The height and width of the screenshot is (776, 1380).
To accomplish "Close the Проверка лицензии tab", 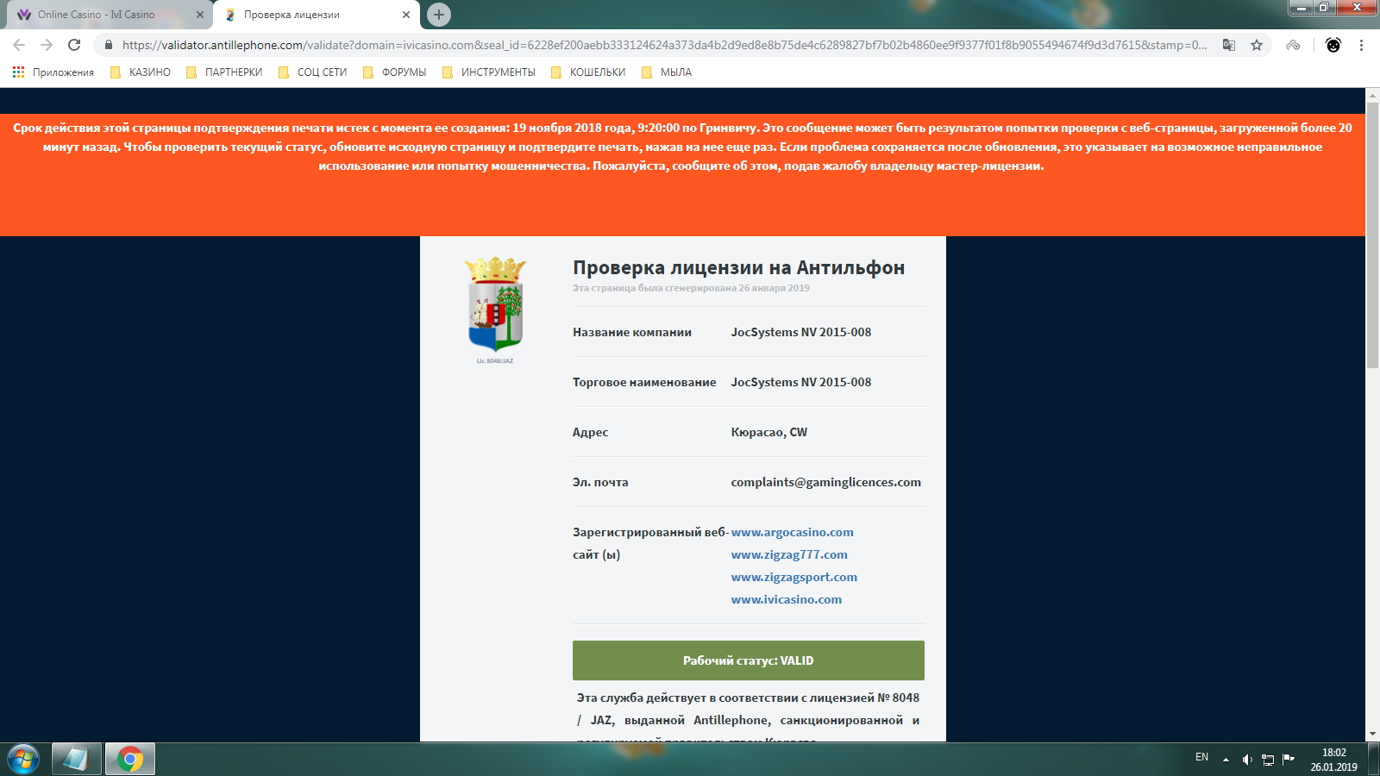I will pyautogui.click(x=406, y=15).
